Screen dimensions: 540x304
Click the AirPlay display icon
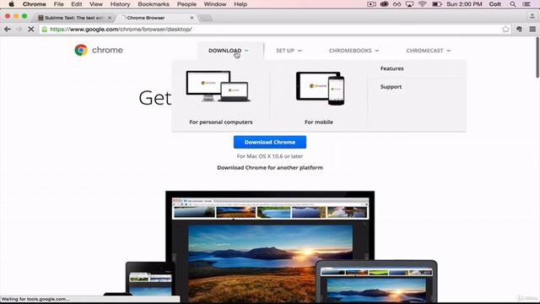click(x=409, y=4)
